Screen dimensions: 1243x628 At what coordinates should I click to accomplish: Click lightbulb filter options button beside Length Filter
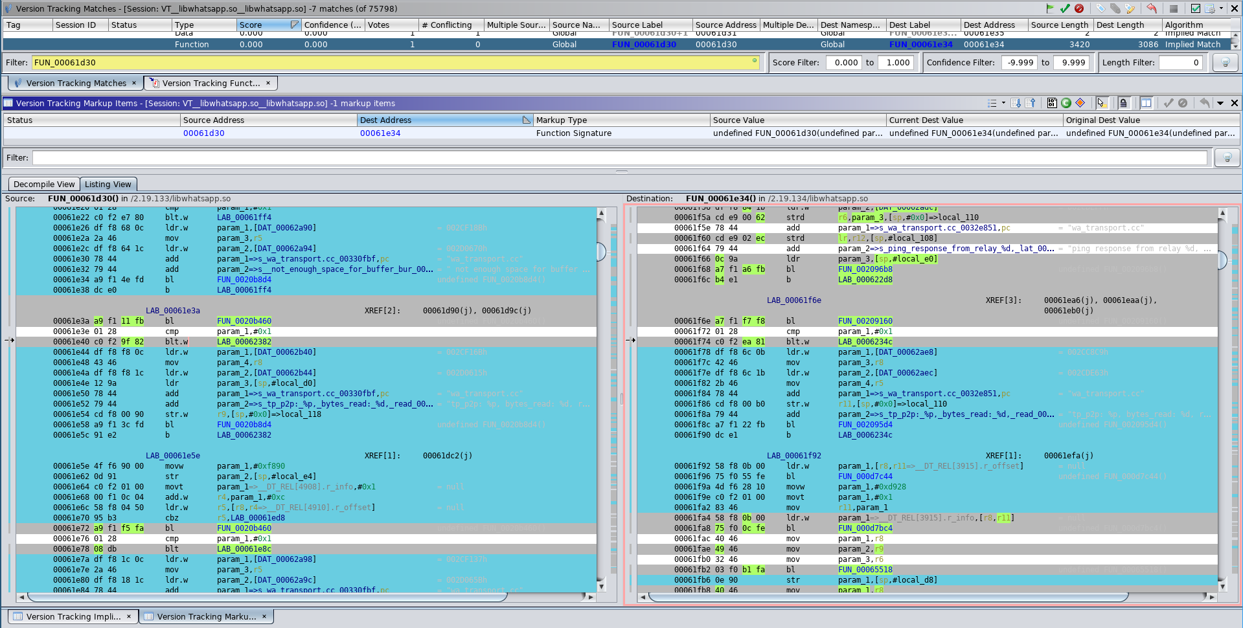click(x=1225, y=63)
